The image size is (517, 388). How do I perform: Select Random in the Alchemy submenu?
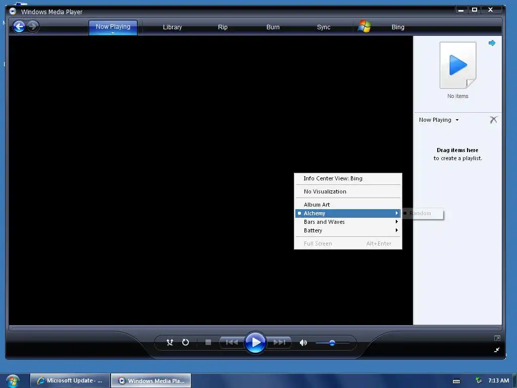point(423,214)
